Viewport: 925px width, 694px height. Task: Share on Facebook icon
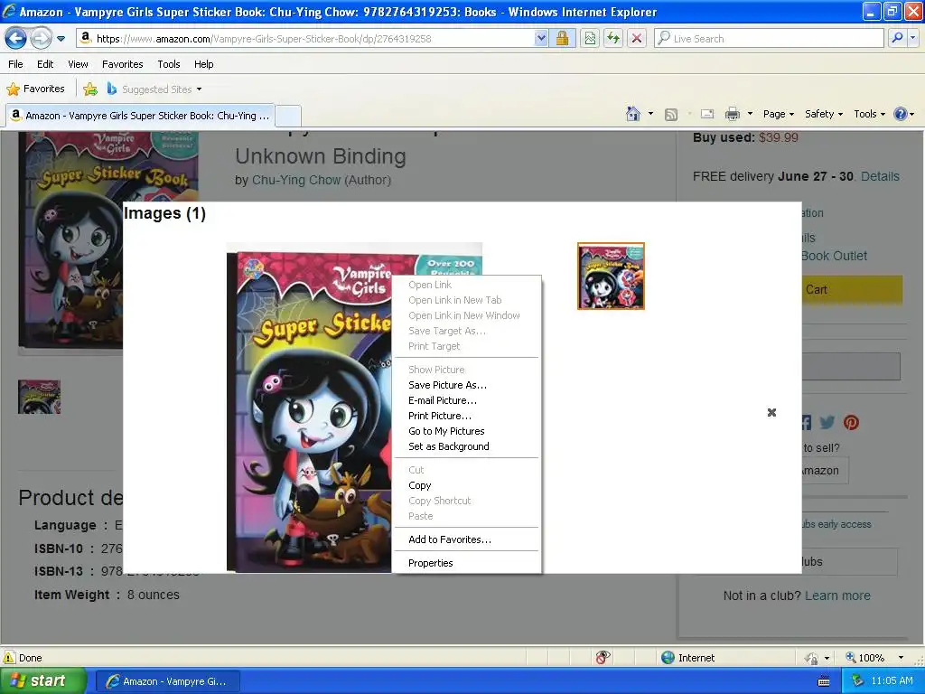(807, 423)
